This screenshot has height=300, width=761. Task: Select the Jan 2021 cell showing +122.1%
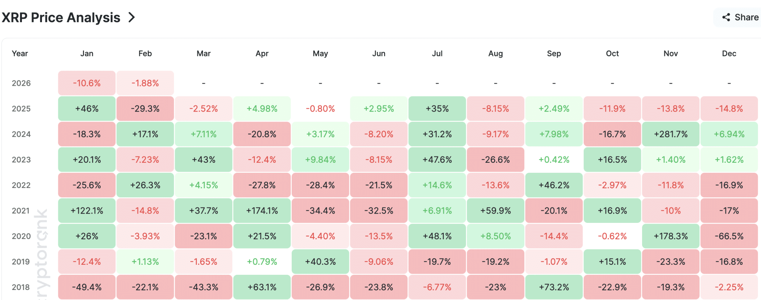pyautogui.click(x=86, y=210)
